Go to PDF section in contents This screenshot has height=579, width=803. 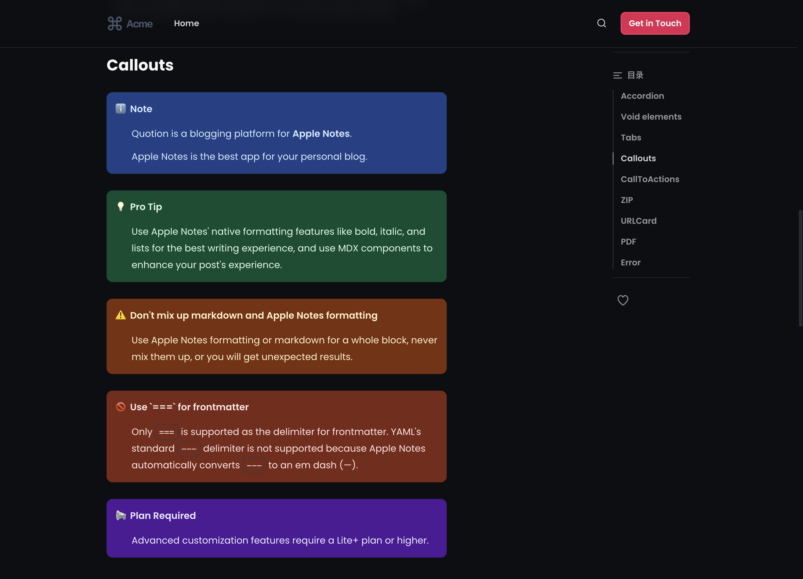tap(628, 242)
